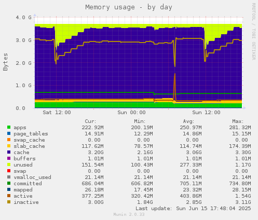
Task: Click the yellow slab_cache legend swatch
Action: point(9,146)
